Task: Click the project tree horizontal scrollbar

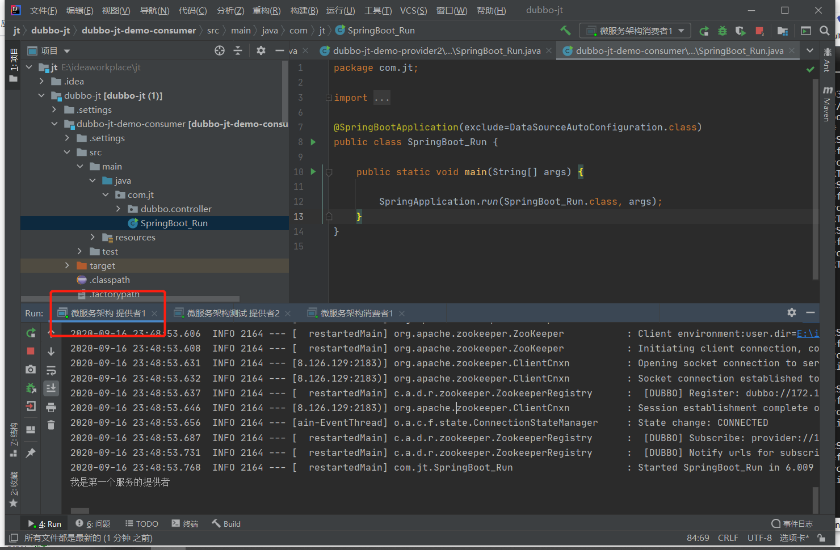Action: pyautogui.click(x=131, y=299)
